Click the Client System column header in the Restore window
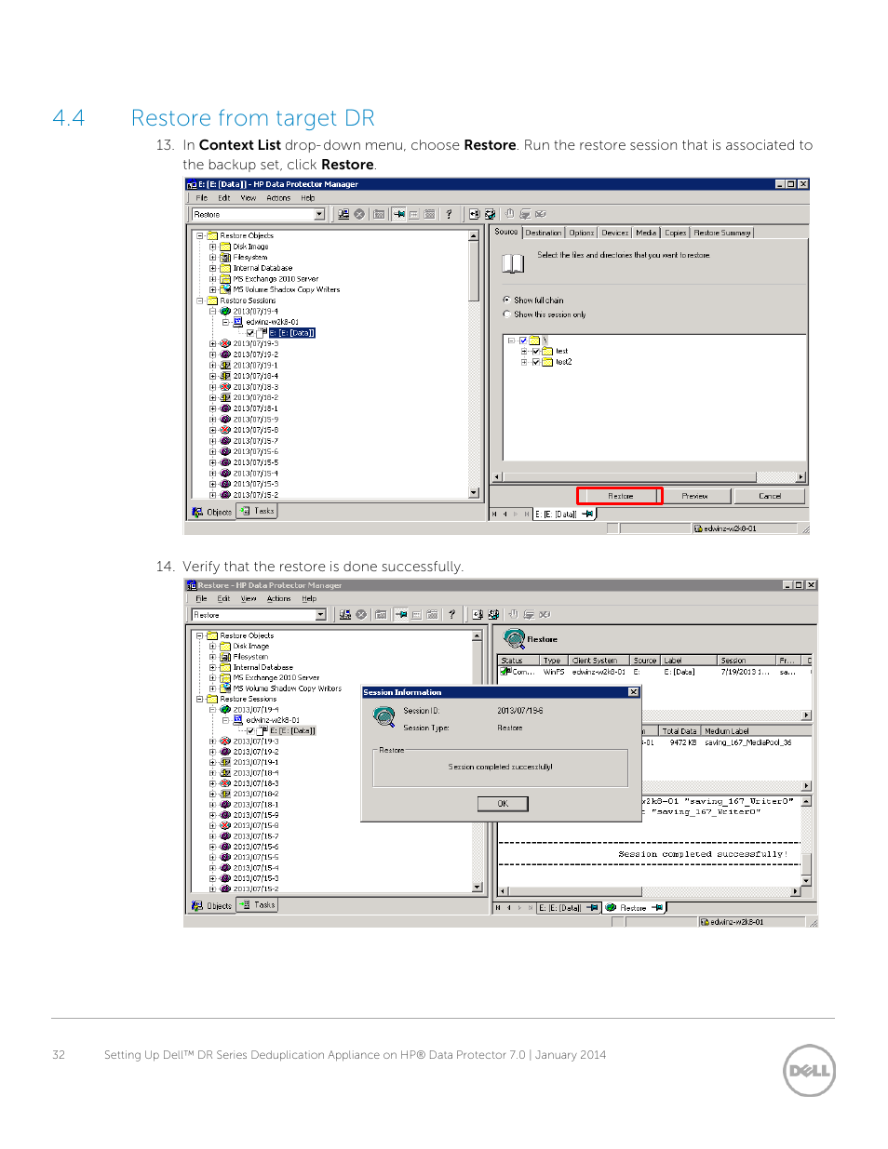Screen dimensions: 888x1149 tap(599, 661)
